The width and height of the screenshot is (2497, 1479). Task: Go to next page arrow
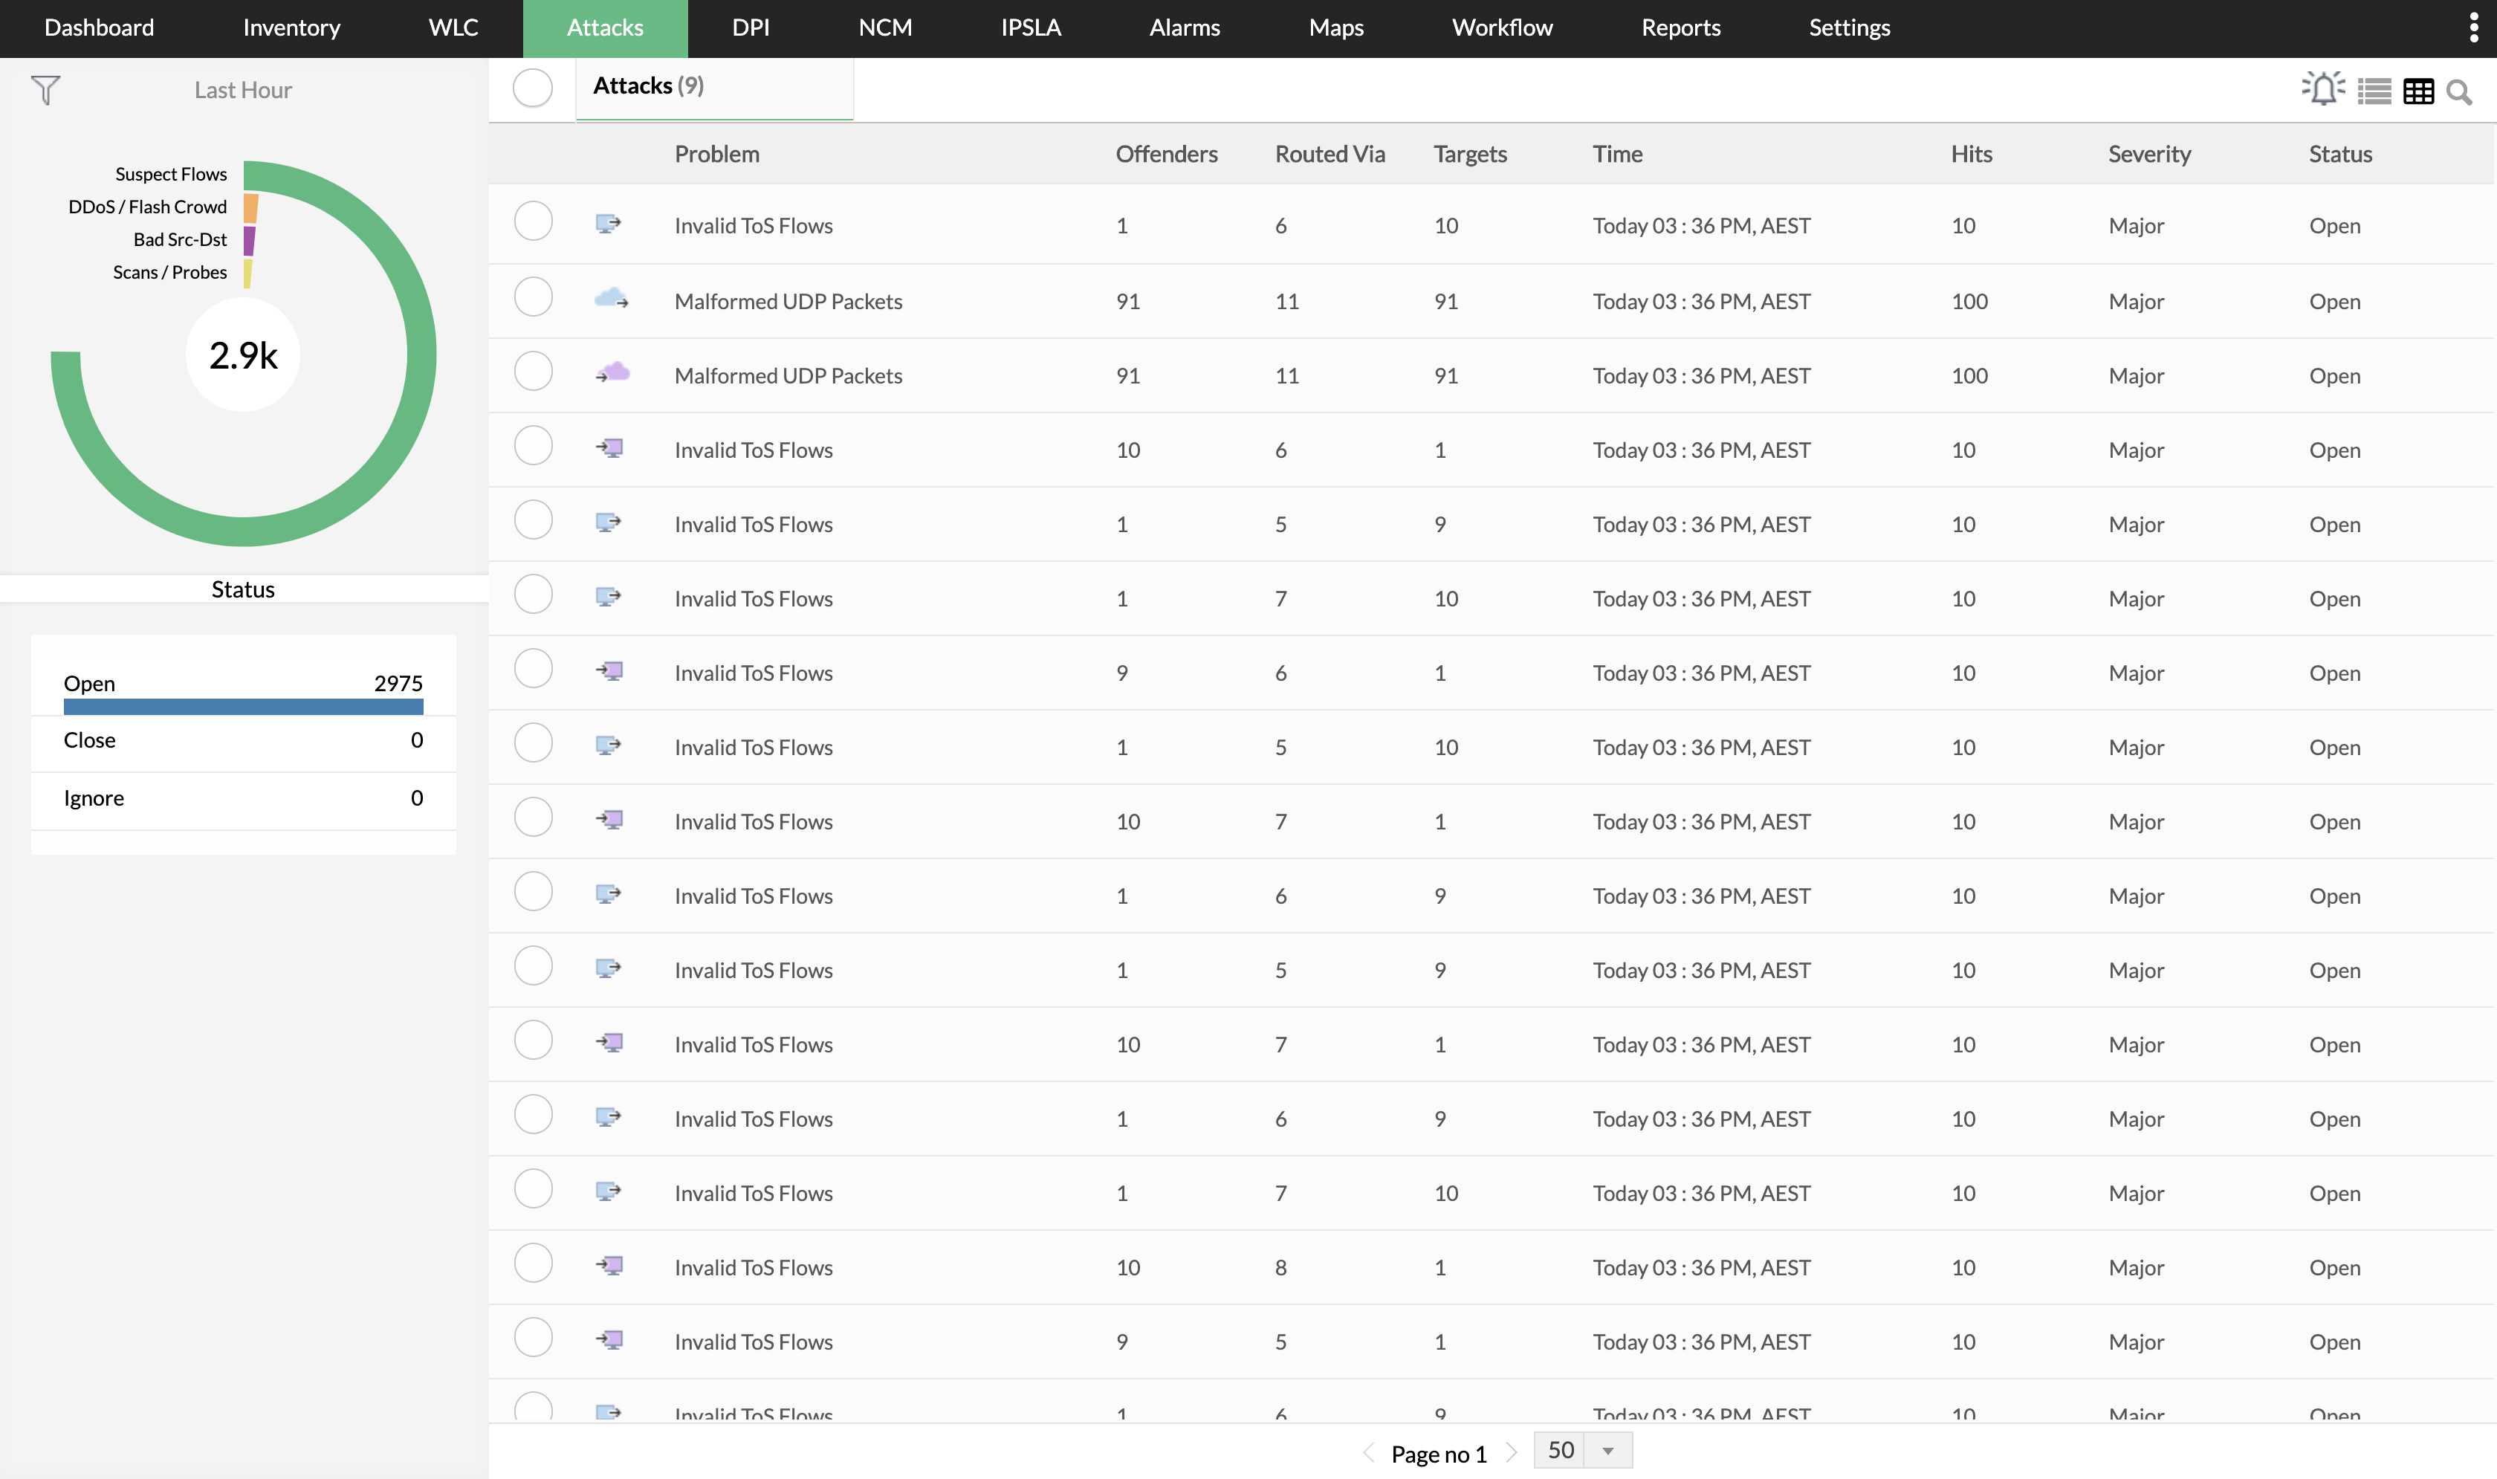pos(1512,1452)
